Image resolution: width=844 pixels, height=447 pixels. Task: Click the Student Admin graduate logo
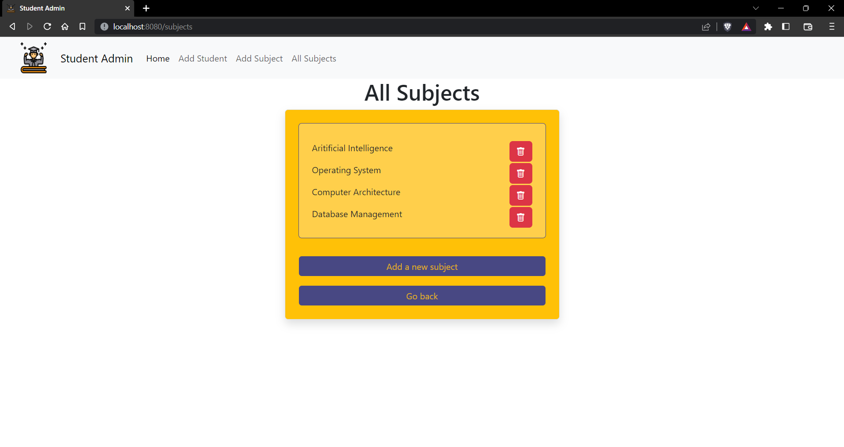(x=34, y=58)
